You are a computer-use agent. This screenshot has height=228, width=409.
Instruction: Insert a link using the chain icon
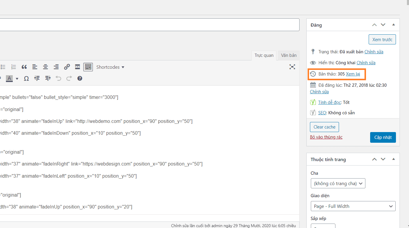tap(67, 67)
